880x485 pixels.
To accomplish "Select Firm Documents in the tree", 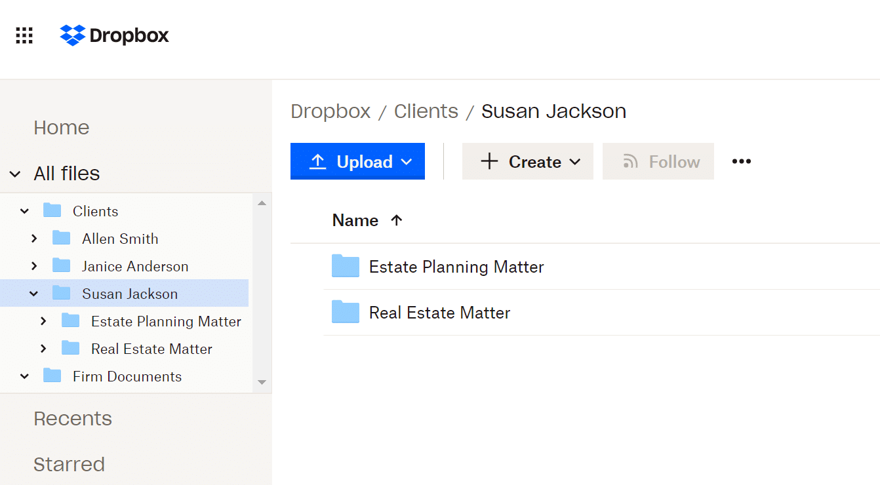I will [127, 376].
